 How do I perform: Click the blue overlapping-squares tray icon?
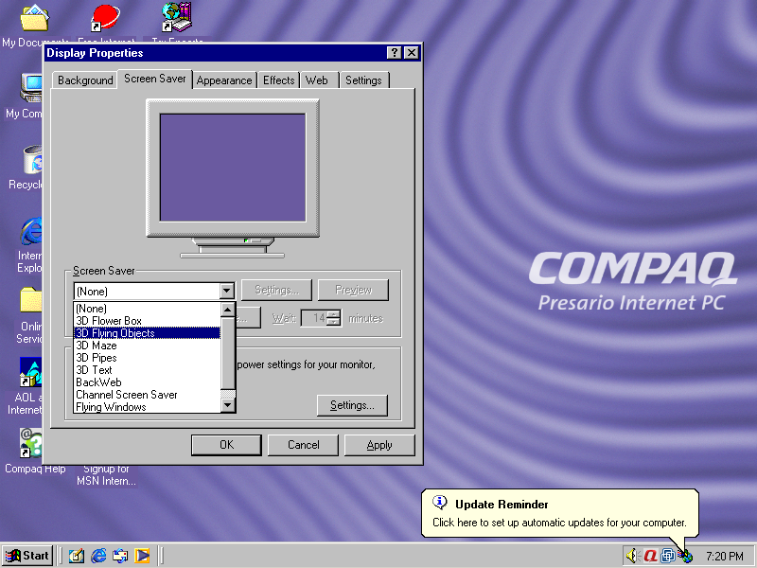668,556
